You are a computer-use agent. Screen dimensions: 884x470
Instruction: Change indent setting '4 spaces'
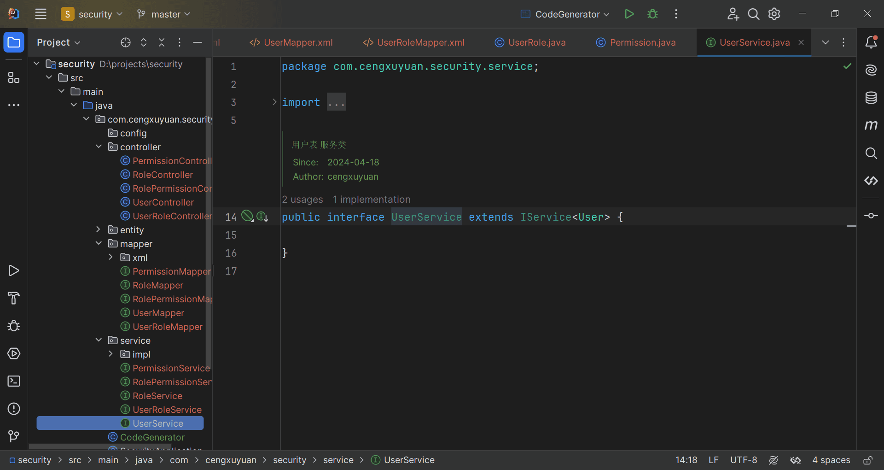click(x=831, y=460)
